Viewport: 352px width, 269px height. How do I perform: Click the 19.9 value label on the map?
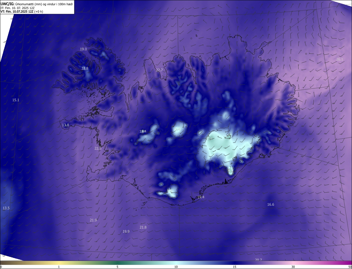(126, 231)
